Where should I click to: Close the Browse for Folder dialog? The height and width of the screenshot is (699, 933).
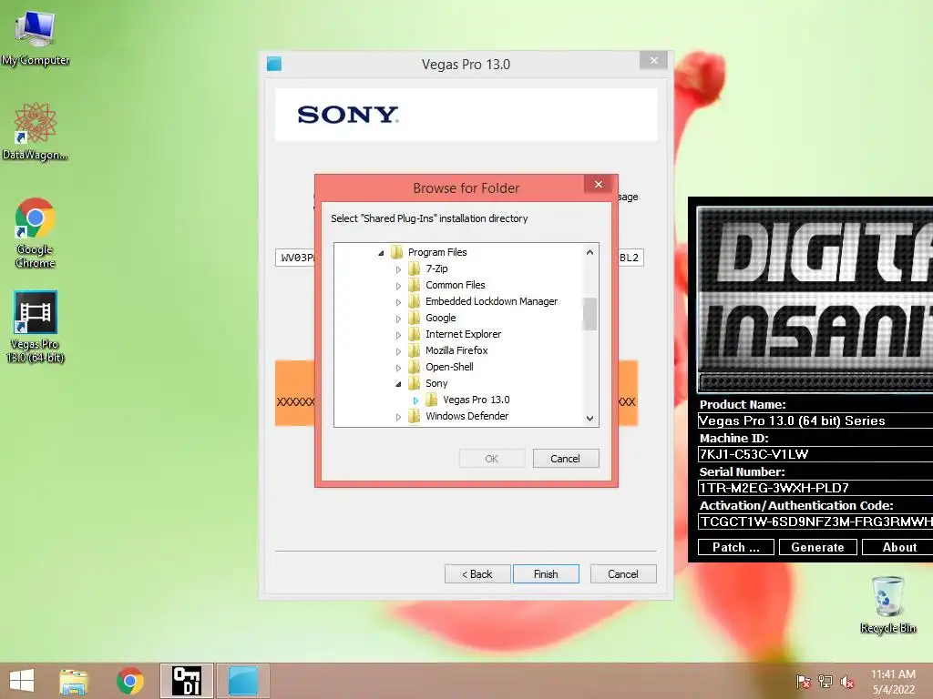point(599,184)
